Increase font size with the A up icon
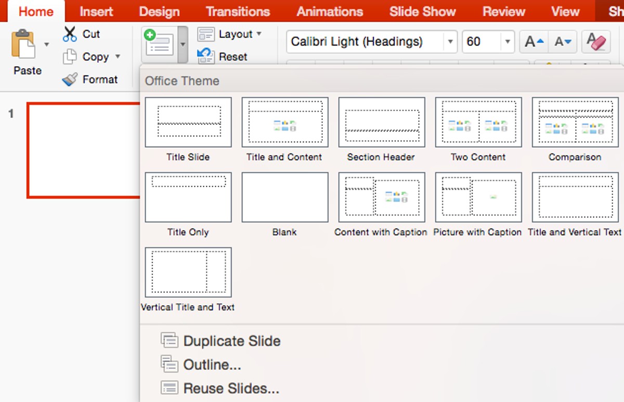This screenshot has height=402, width=624. click(x=534, y=42)
